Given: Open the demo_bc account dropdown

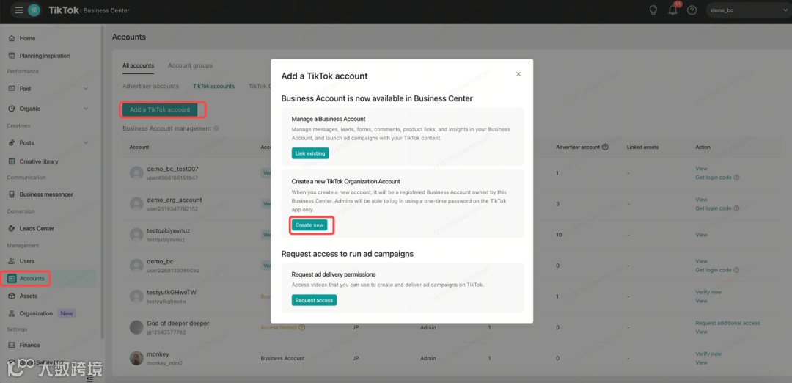Looking at the screenshot, I should [749, 10].
